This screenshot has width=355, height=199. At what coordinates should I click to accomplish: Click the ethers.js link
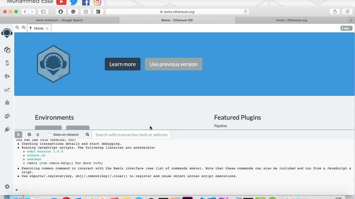(36, 155)
